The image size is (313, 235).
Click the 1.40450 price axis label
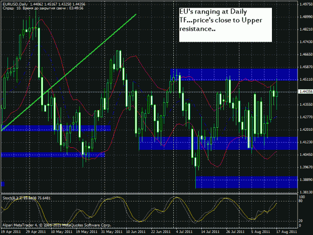(306, 154)
